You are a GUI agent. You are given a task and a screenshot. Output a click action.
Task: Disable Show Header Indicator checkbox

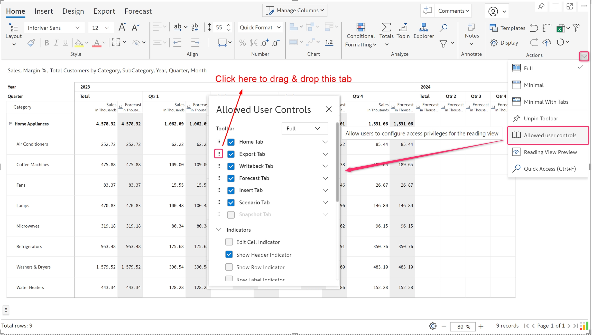pos(229,254)
